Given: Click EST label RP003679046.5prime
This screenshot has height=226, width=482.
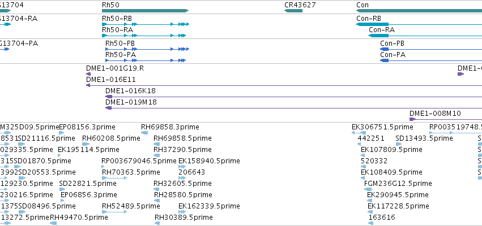Looking at the screenshot, I should tap(139, 161).
